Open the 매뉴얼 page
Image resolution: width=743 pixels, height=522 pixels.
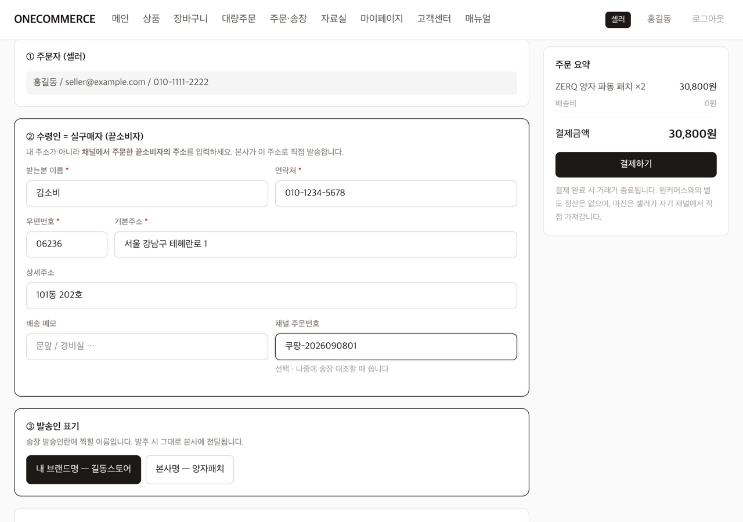pyautogui.click(x=478, y=19)
